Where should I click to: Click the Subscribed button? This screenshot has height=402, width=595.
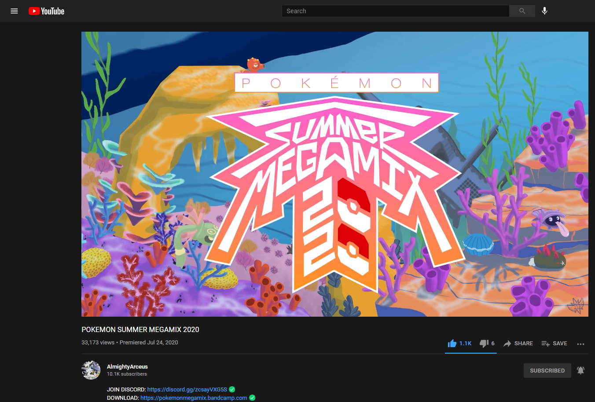(x=547, y=371)
